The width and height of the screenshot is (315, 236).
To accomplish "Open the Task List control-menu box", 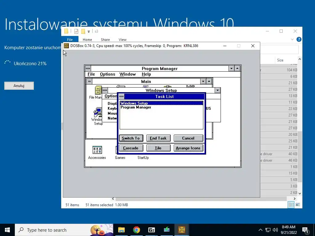I will pos(121,96).
